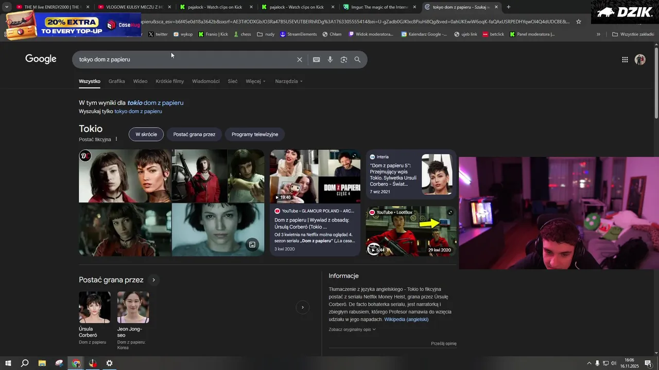
Task: Open the Chłam bookmark
Action: click(x=332, y=34)
